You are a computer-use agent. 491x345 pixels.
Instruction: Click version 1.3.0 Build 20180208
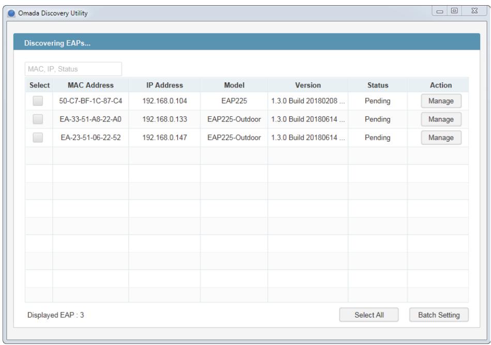point(308,101)
